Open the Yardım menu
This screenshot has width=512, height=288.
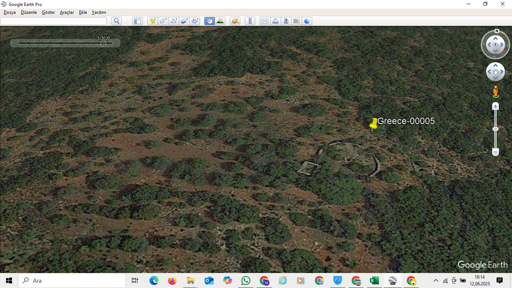point(99,12)
